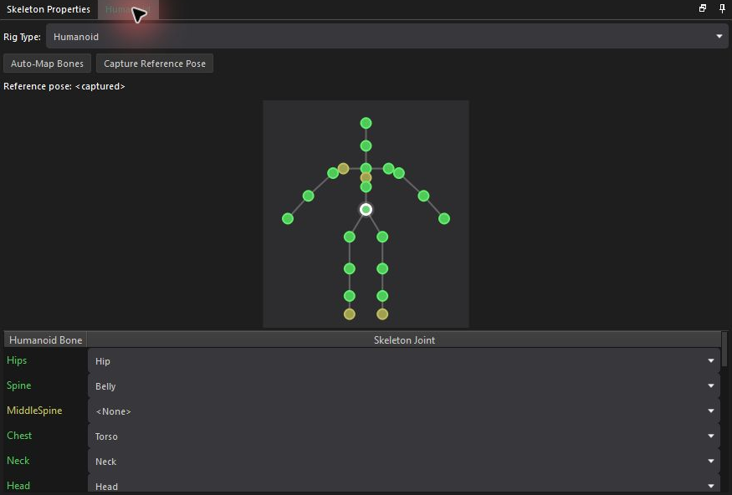The height and width of the screenshot is (495, 732).
Task: Click the Humanoid Bone column header
Action: click(x=45, y=340)
